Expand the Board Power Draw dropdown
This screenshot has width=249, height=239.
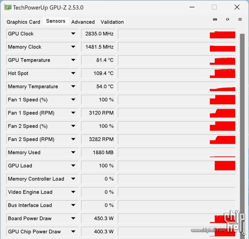click(73, 218)
